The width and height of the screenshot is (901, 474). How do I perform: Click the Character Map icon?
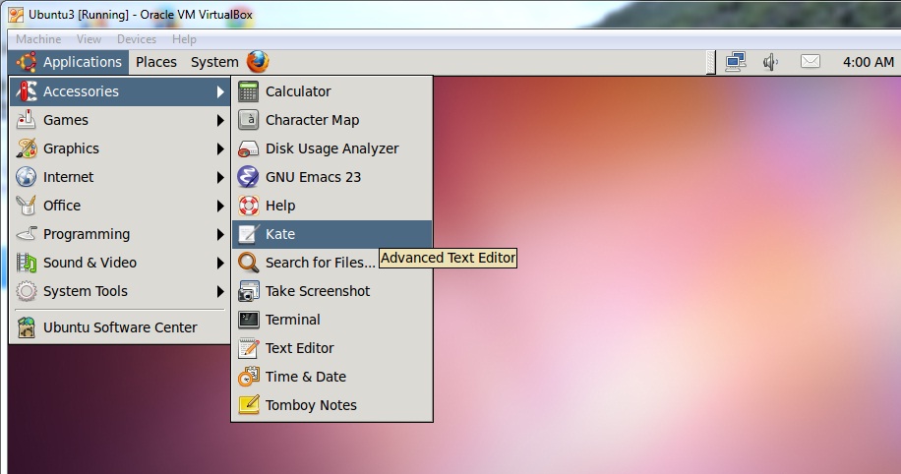tap(248, 120)
